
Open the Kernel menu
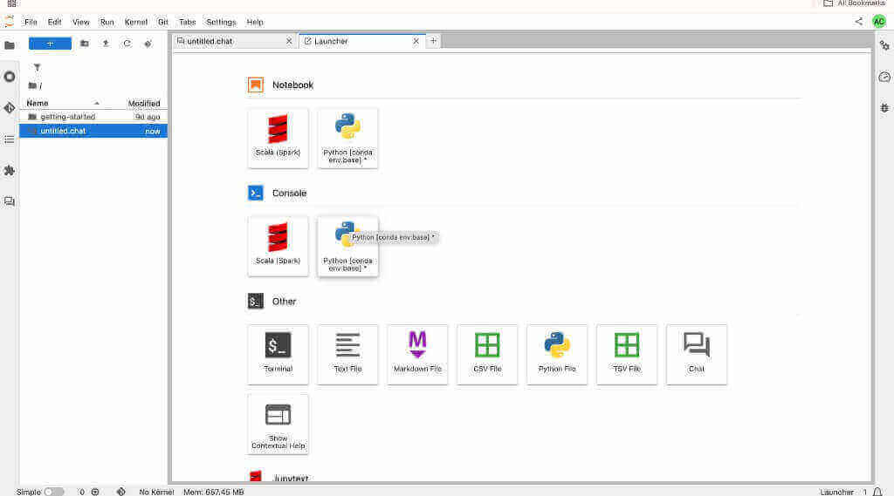135,22
